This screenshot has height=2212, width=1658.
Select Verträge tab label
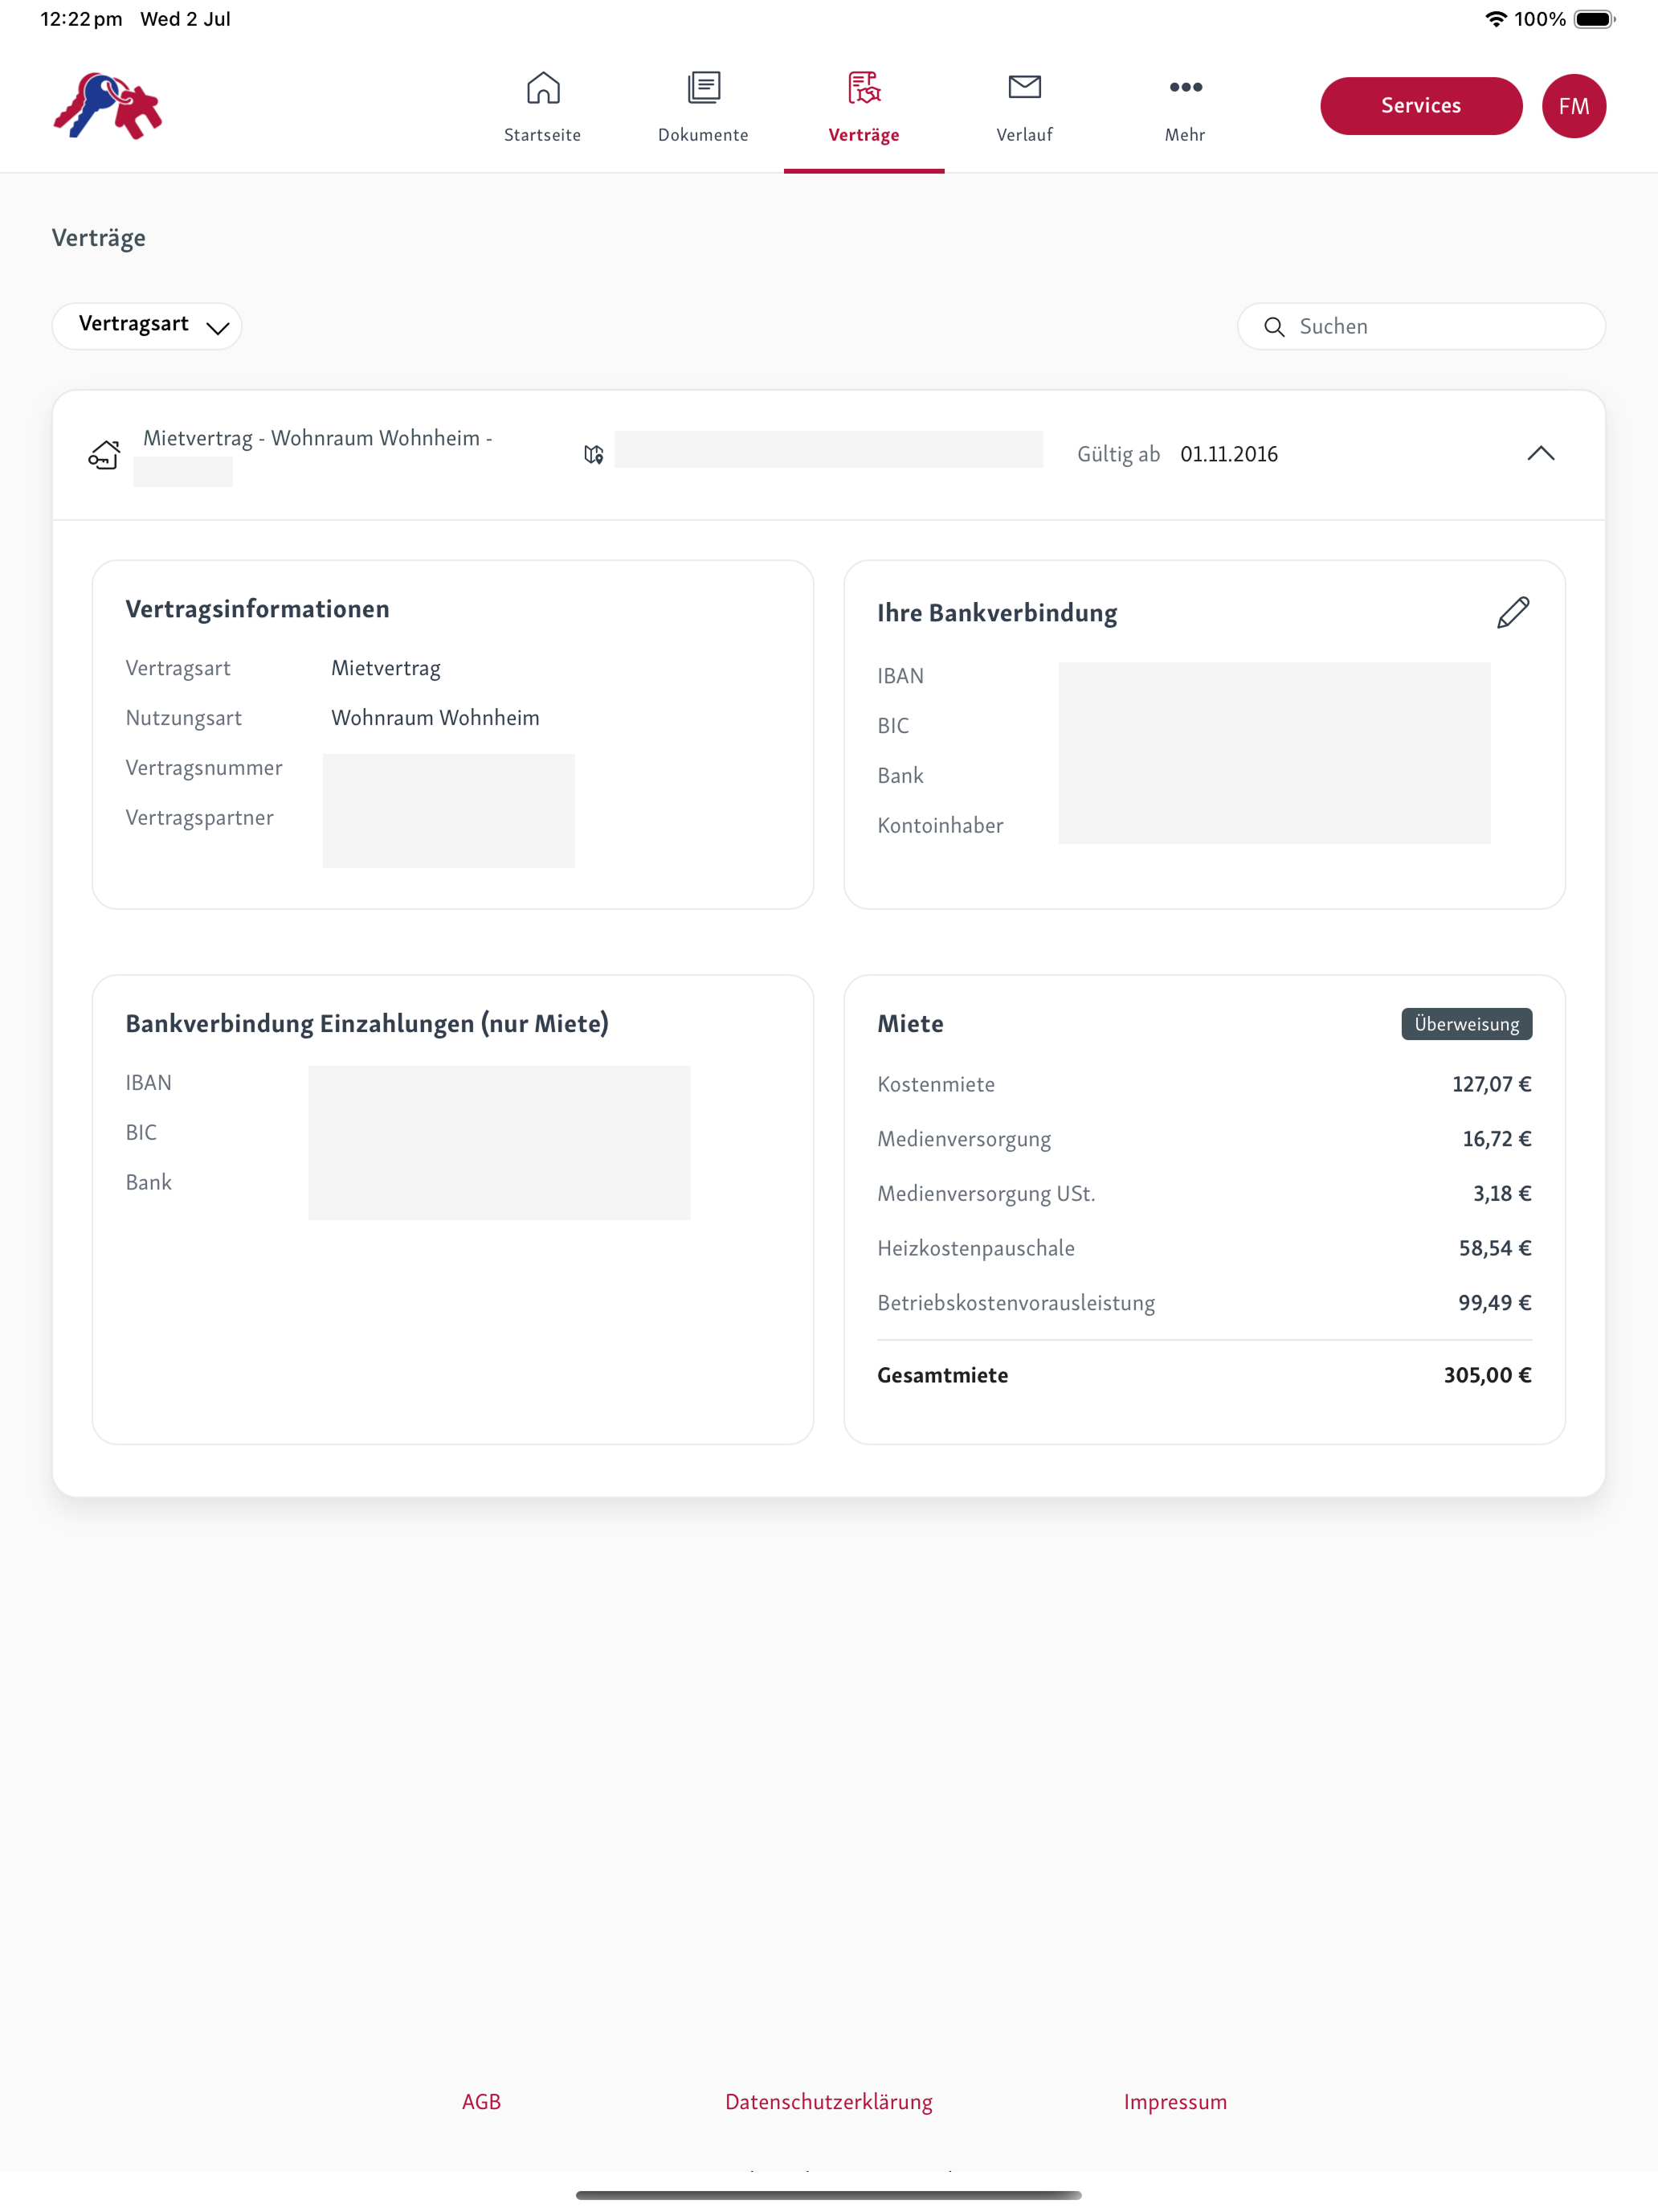click(x=864, y=135)
